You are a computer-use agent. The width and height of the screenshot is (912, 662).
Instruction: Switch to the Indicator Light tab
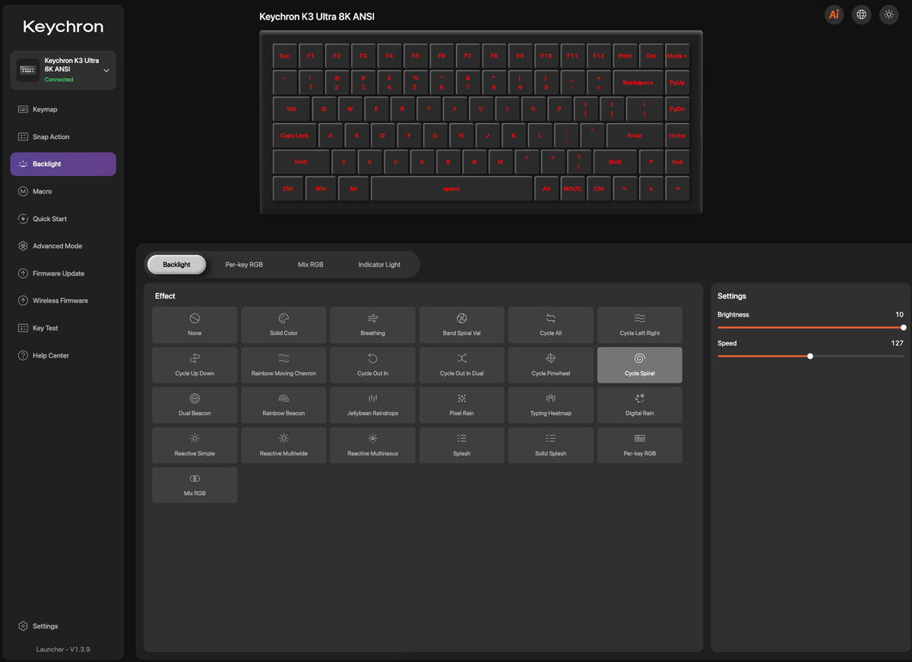click(379, 264)
